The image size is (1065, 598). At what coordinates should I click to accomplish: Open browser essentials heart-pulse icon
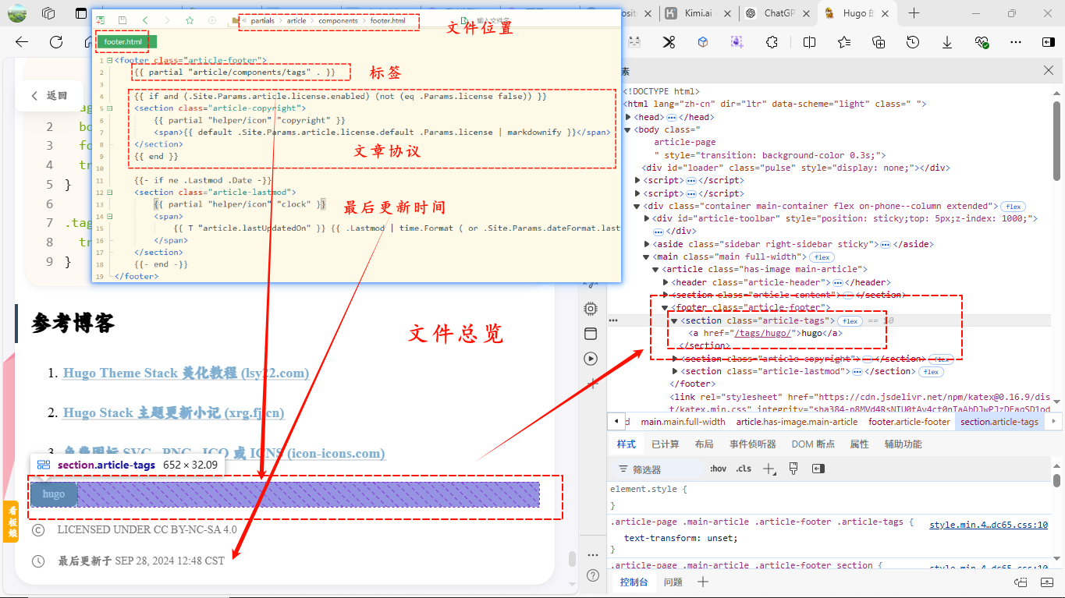click(x=982, y=42)
